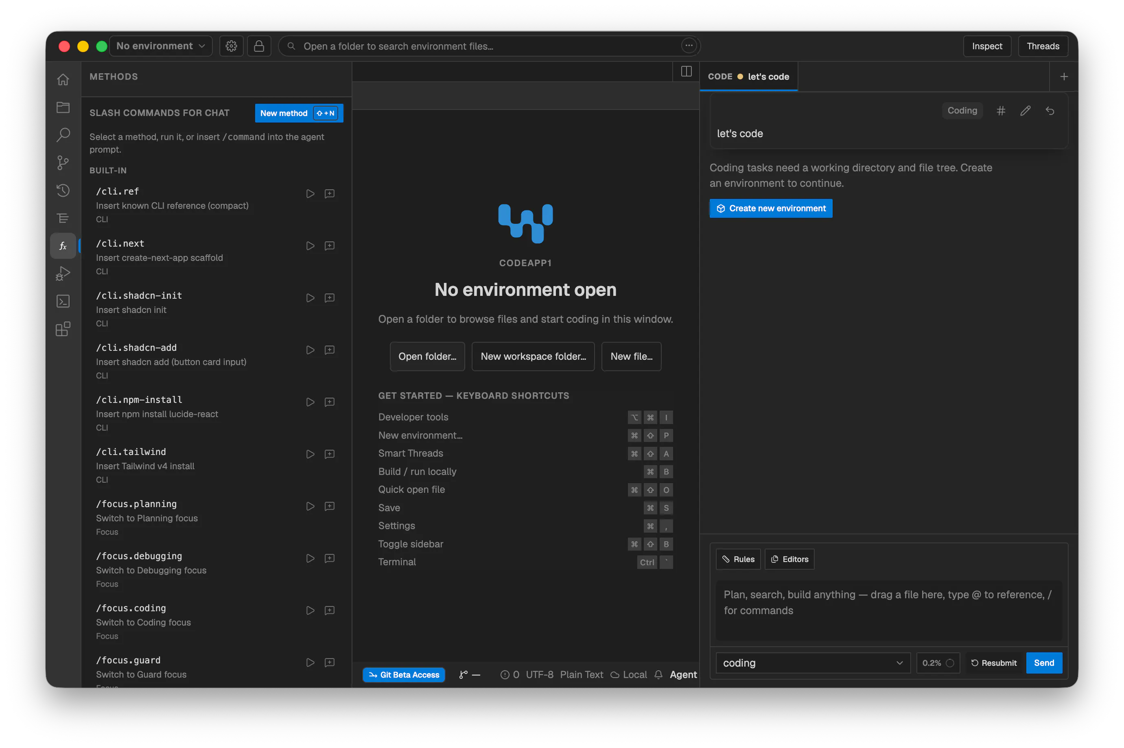This screenshot has width=1124, height=748.
Task: Focus the environment files search field
Action: pos(489,46)
